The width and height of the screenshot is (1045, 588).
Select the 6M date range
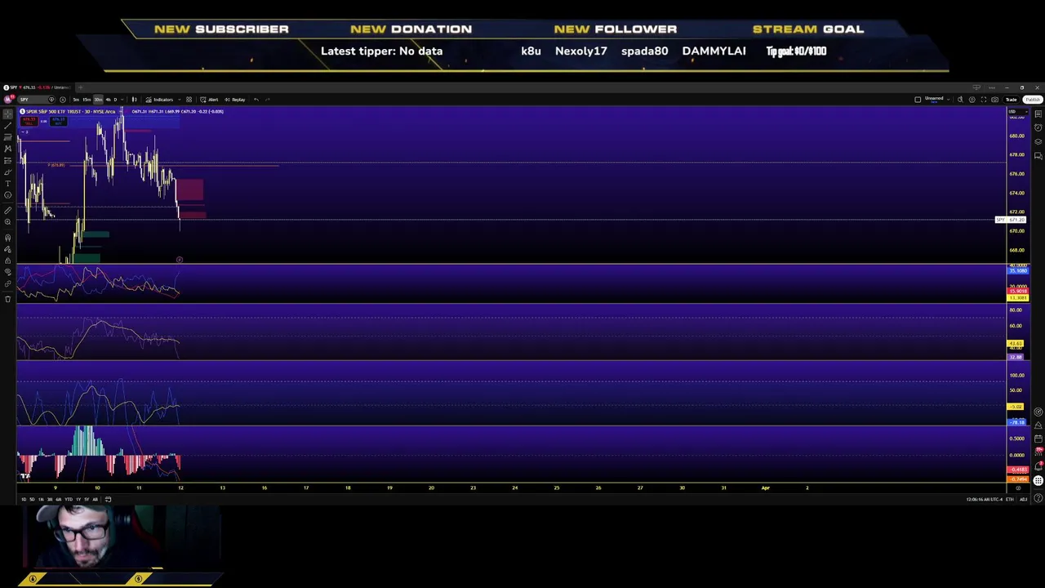tap(59, 499)
